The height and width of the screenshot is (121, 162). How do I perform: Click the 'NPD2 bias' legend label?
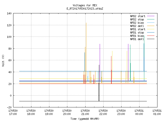coord(137,23)
